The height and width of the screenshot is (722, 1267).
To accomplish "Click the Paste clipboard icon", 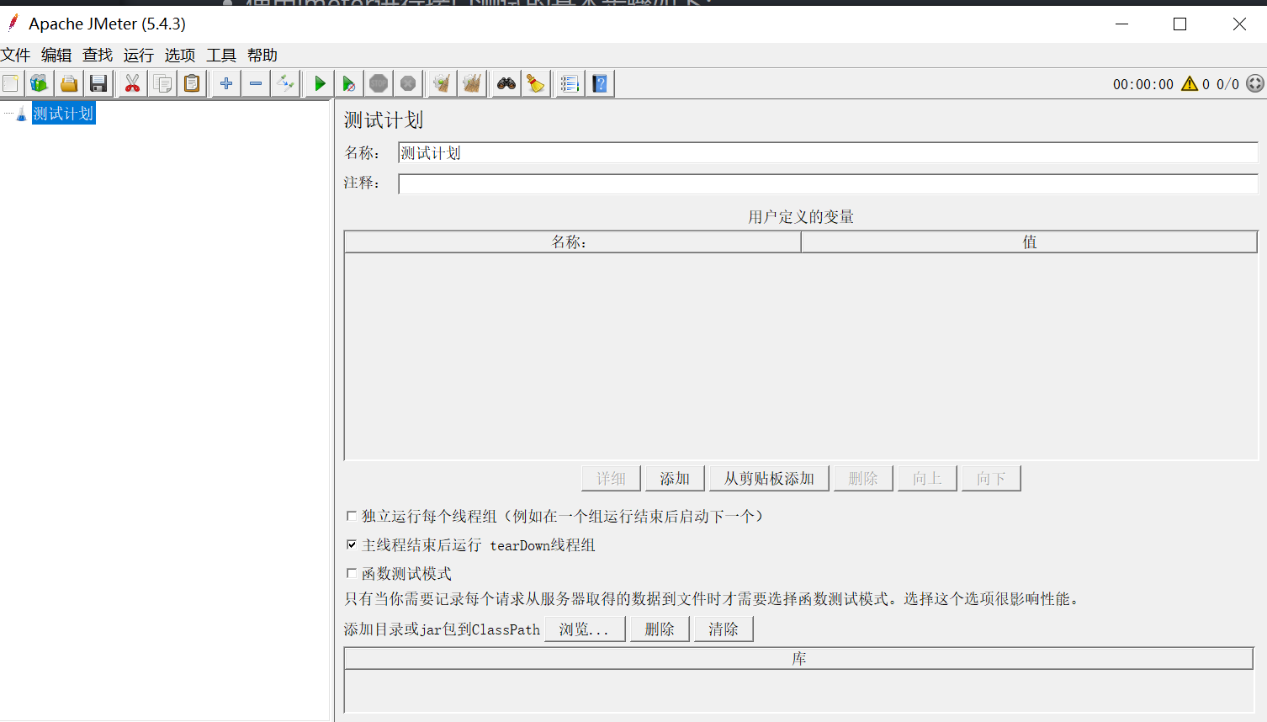I will point(193,83).
